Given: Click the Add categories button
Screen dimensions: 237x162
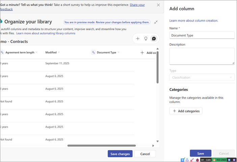Looking at the screenshot, I should tap(186, 111).
